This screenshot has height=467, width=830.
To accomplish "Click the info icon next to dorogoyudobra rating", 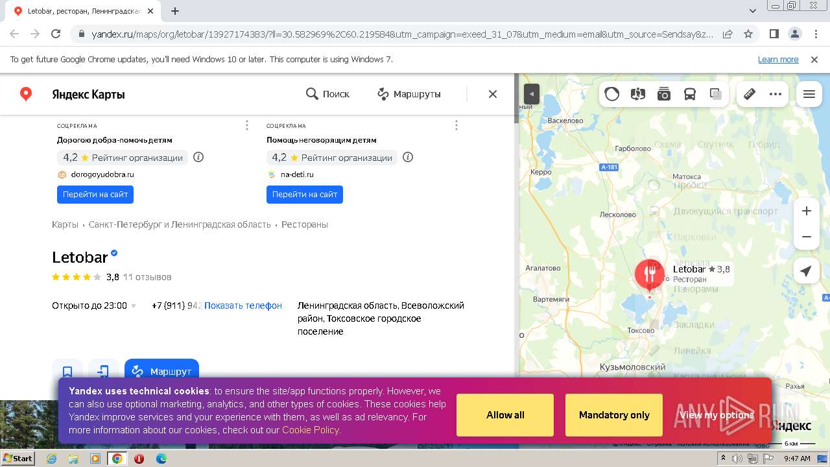I will pos(198,157).
